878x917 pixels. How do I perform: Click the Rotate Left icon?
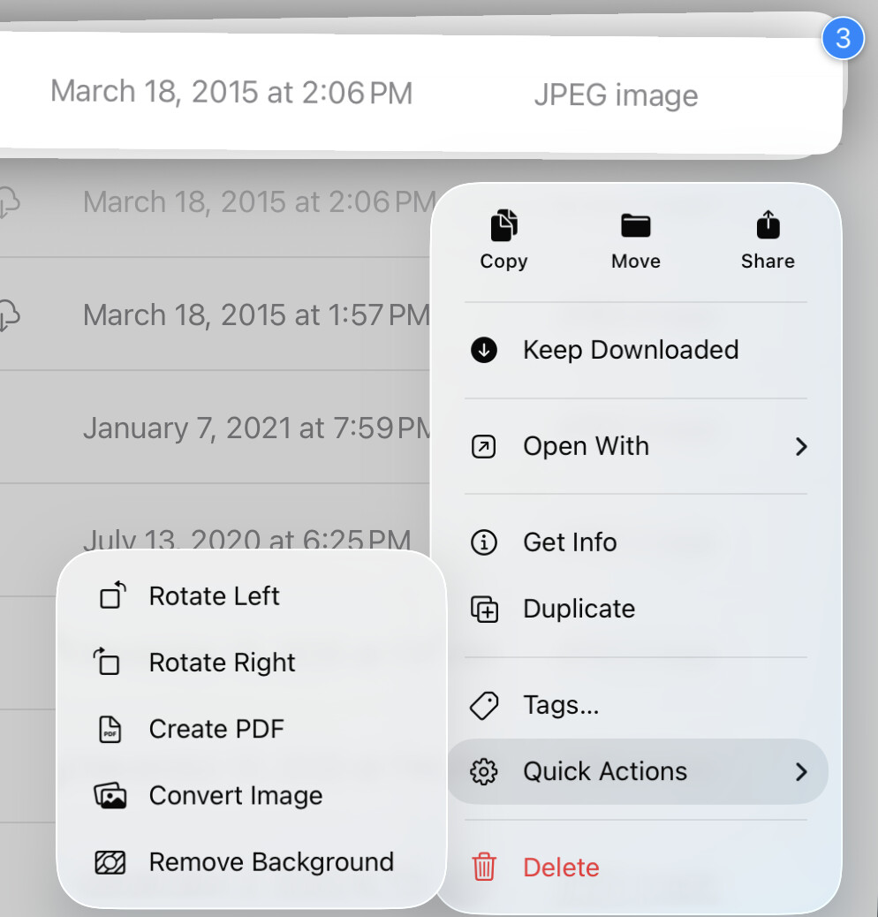coord(112,595)
